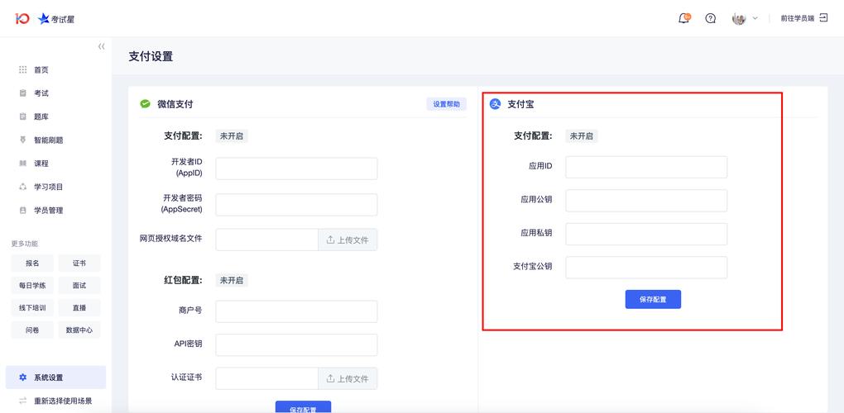The image size is (844, 413).
Task: Click the 考试星 star logo
Action: pos(56,19)
